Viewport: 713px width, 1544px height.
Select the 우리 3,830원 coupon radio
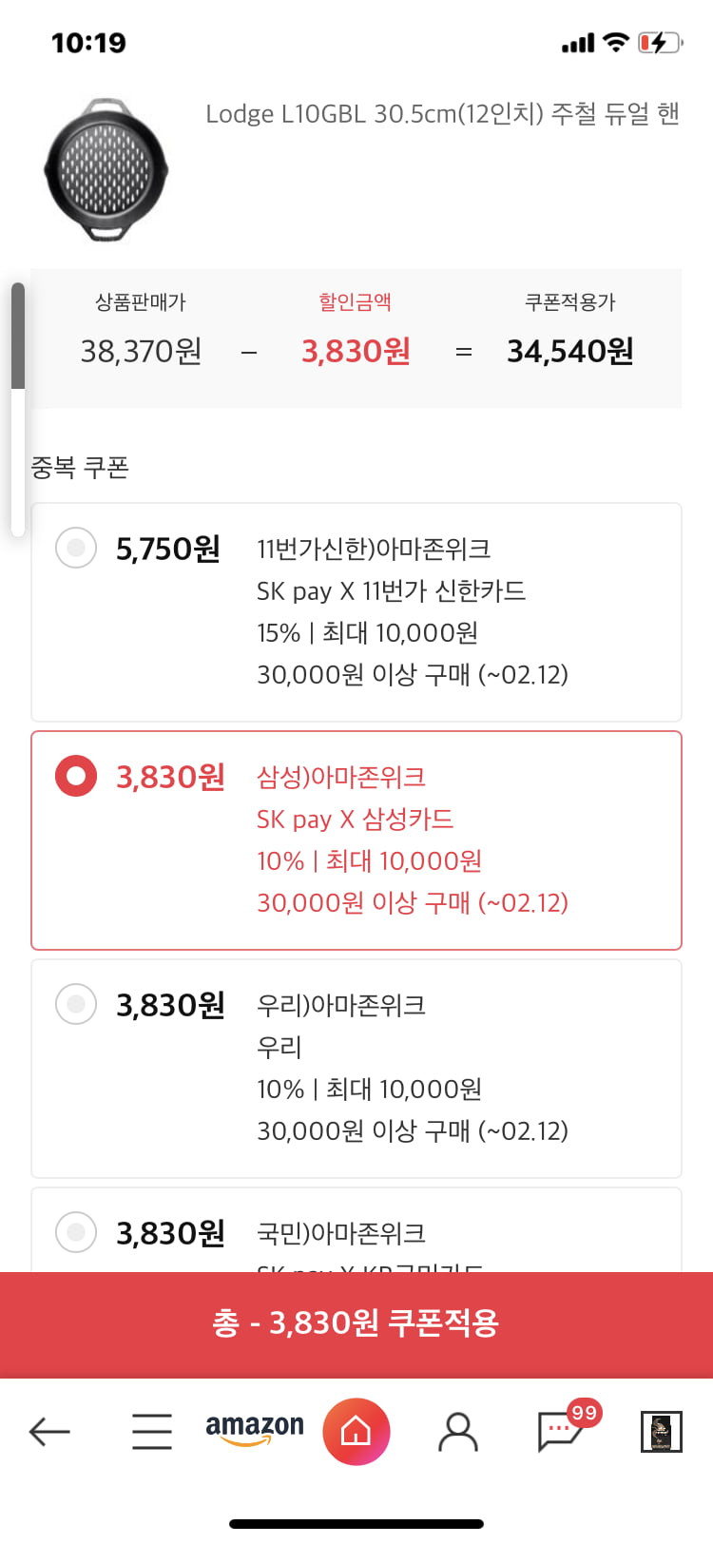76,1004
